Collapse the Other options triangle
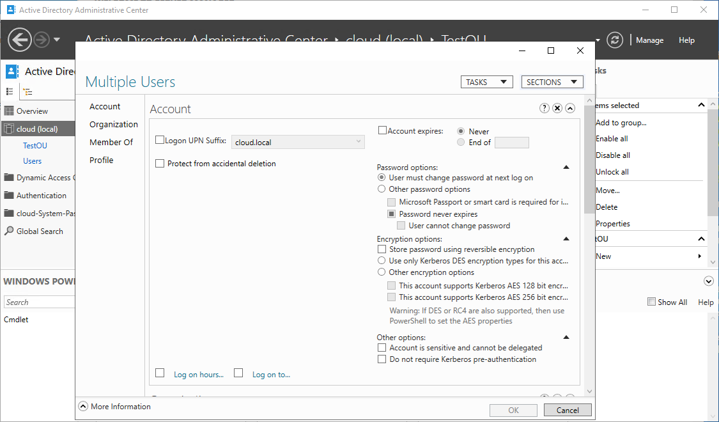 (x=566, y=337)
